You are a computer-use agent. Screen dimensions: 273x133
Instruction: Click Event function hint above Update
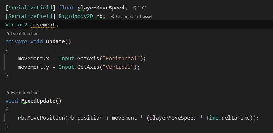[25, 33]
